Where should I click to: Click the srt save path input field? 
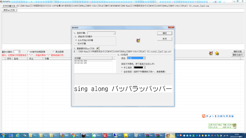(131, 10)
